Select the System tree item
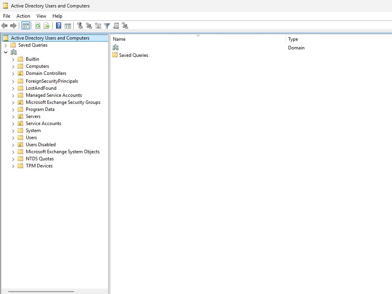 point(33,131)
